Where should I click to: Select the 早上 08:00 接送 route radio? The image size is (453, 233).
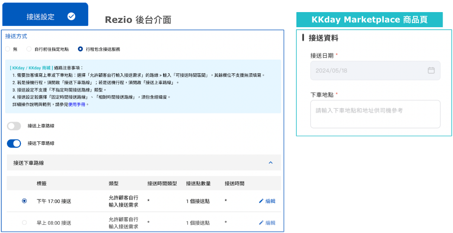[x=24, y=223]
